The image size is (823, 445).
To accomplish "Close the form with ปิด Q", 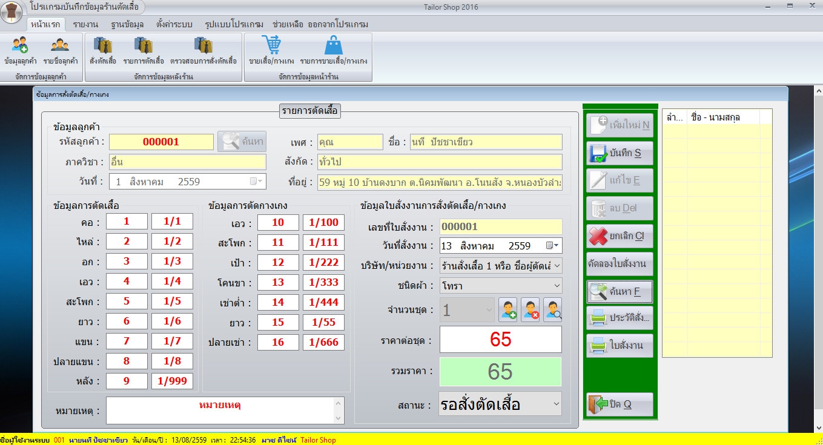I will [x=620, y=404].
